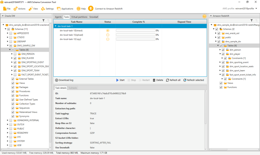
Task: Expand the Redshift dim_sporting_event node
Action: tap(220, 62)
